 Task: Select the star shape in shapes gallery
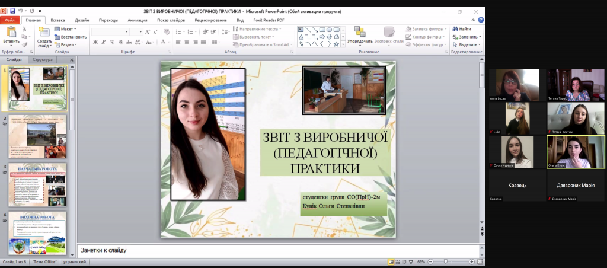336,43
